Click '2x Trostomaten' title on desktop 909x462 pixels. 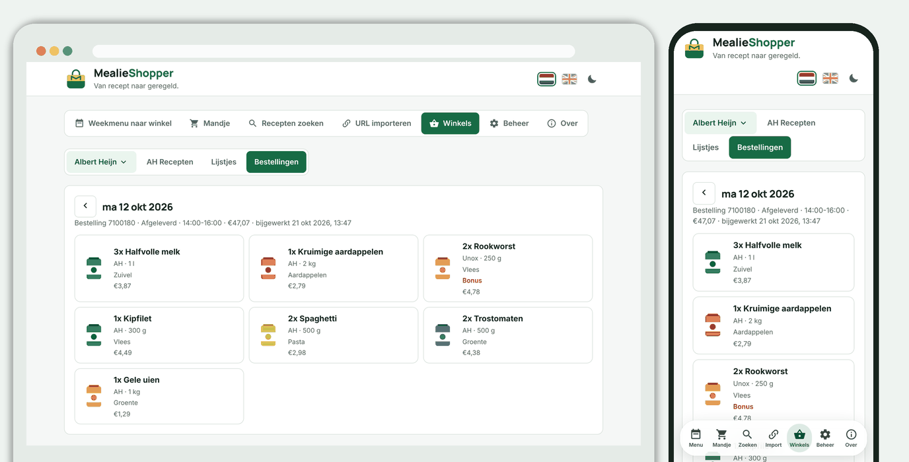(x=493, y=318)
